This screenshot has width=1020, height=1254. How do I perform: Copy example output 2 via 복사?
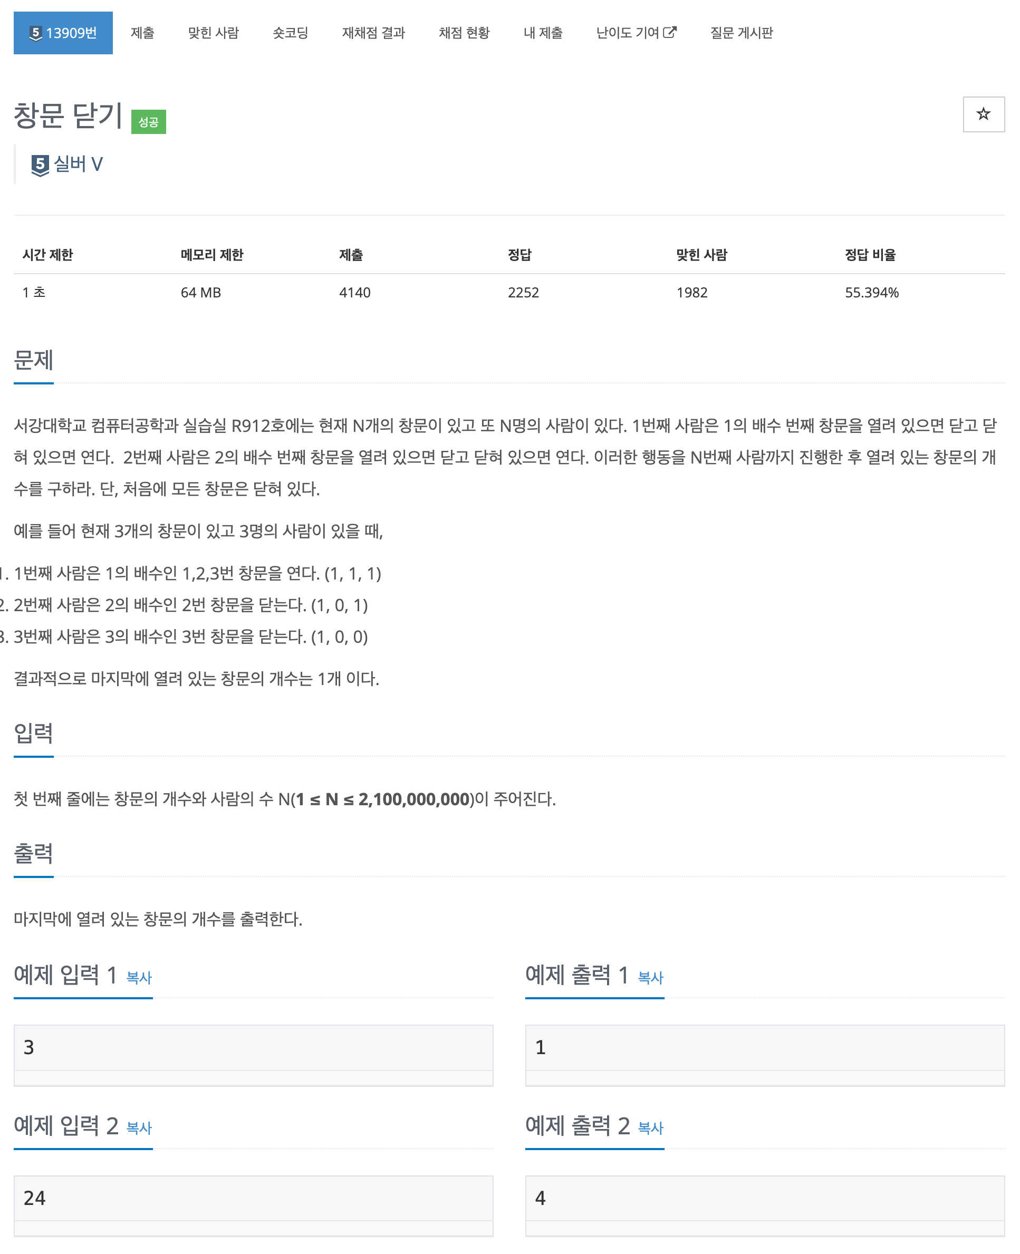click(650, 1128)
